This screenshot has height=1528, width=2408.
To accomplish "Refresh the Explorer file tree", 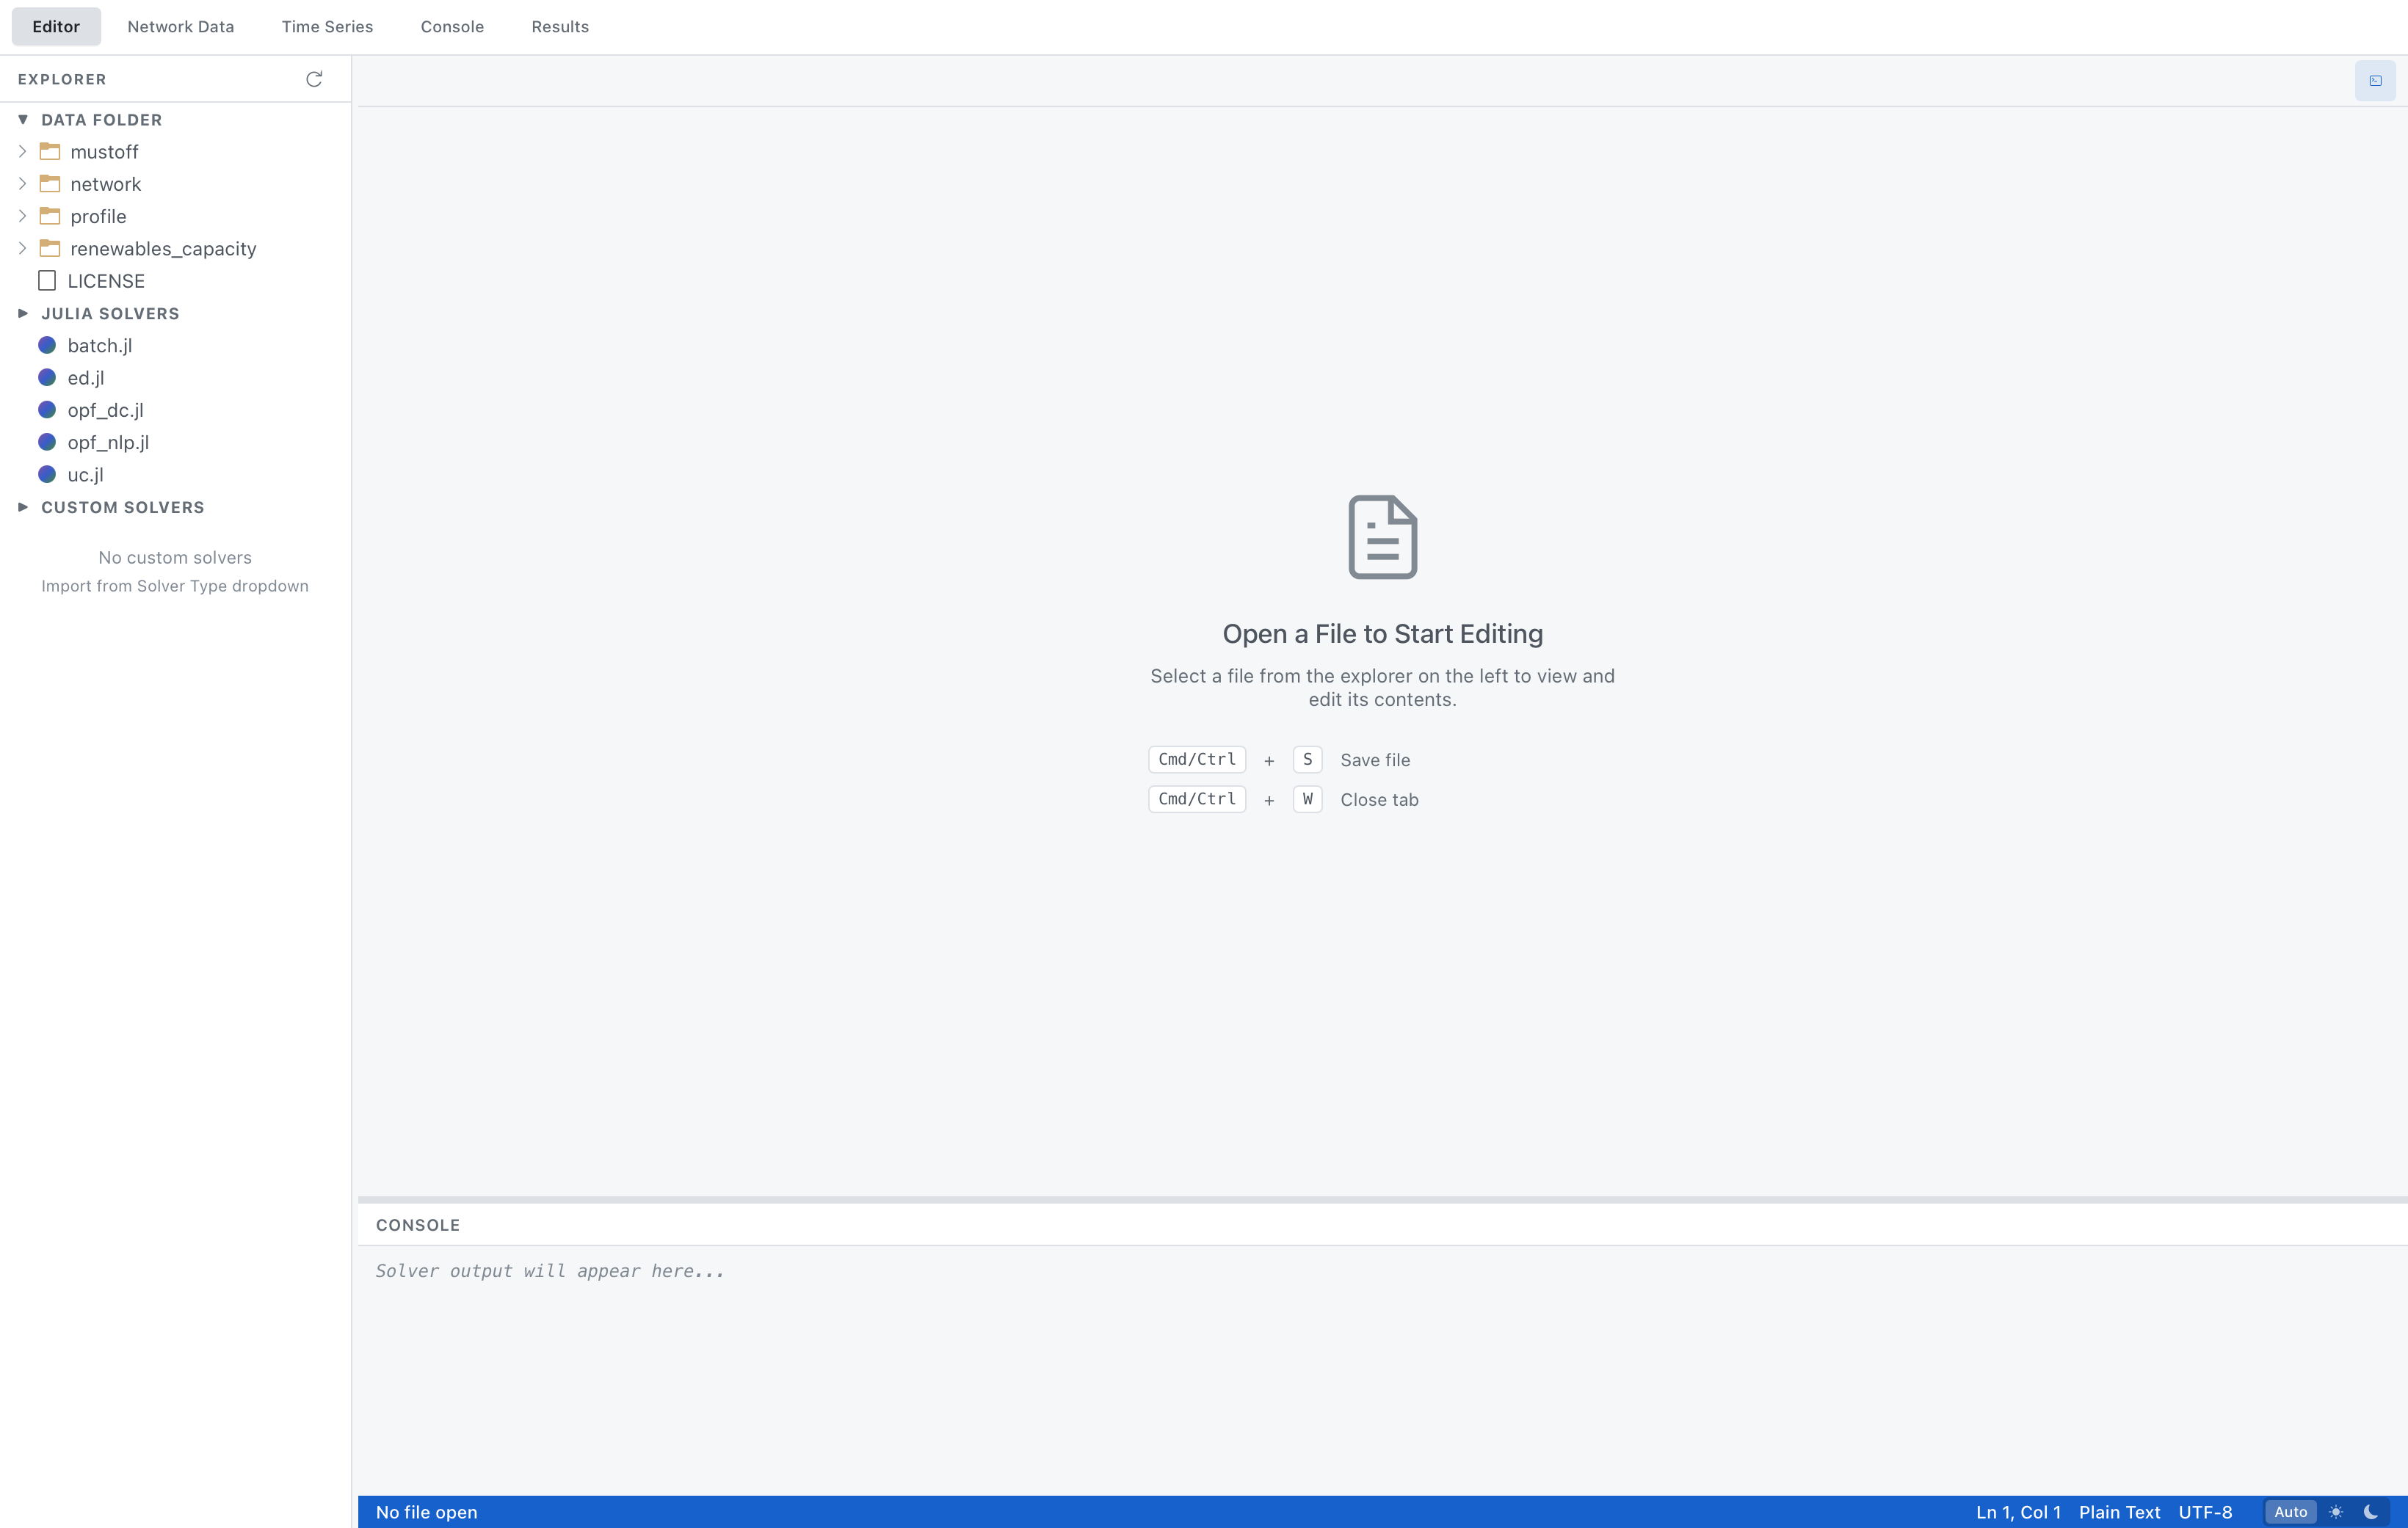I will tap(314, 79).
